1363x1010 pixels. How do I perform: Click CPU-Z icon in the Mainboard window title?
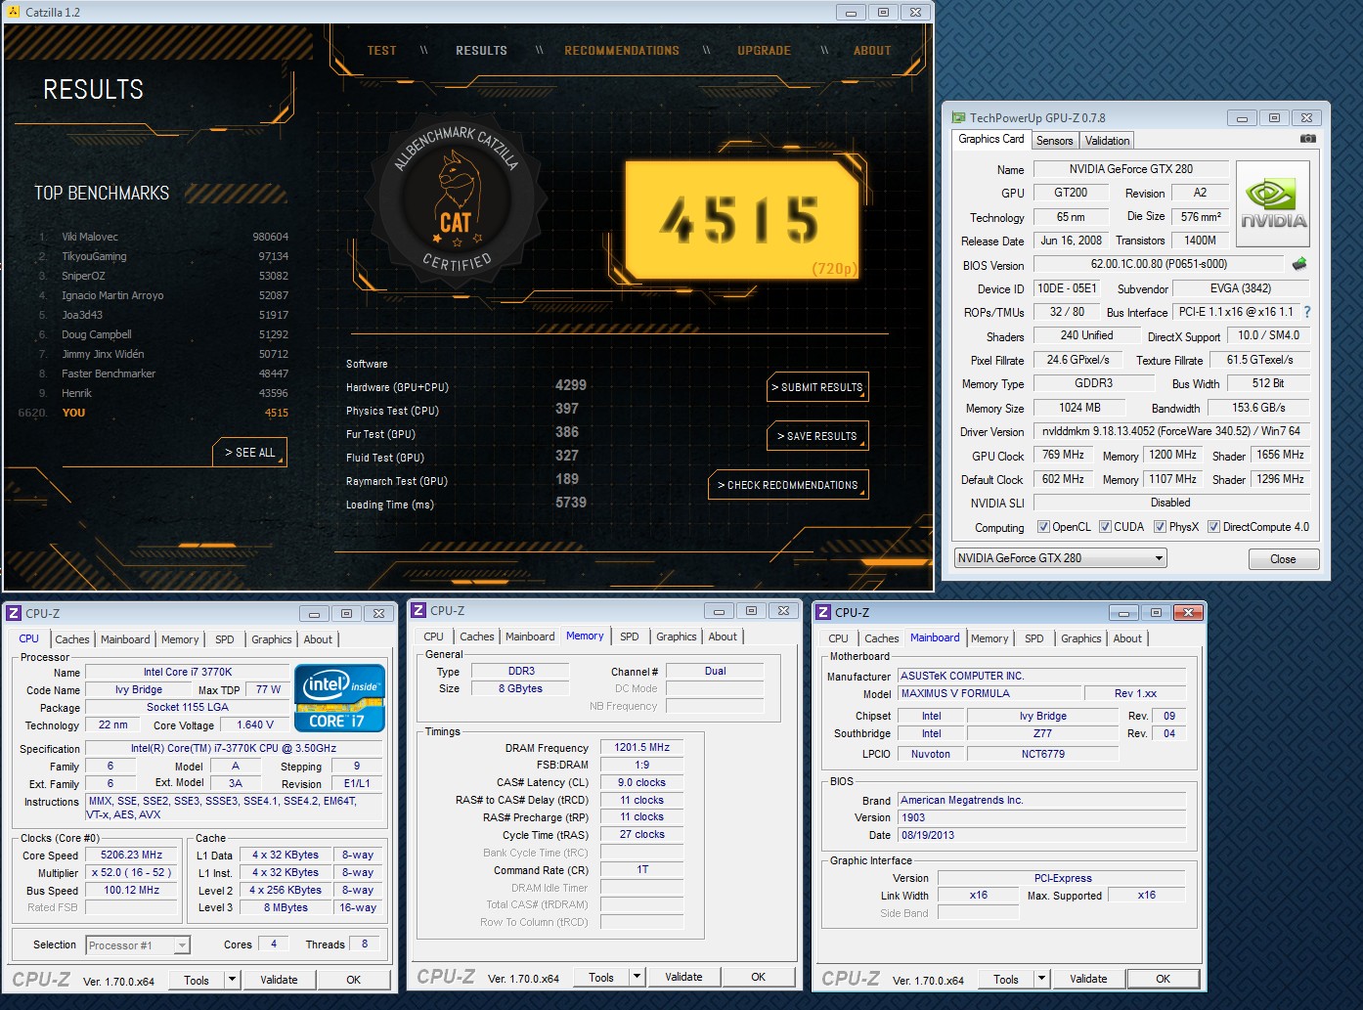pyautogui.click(x=823, y=612)
